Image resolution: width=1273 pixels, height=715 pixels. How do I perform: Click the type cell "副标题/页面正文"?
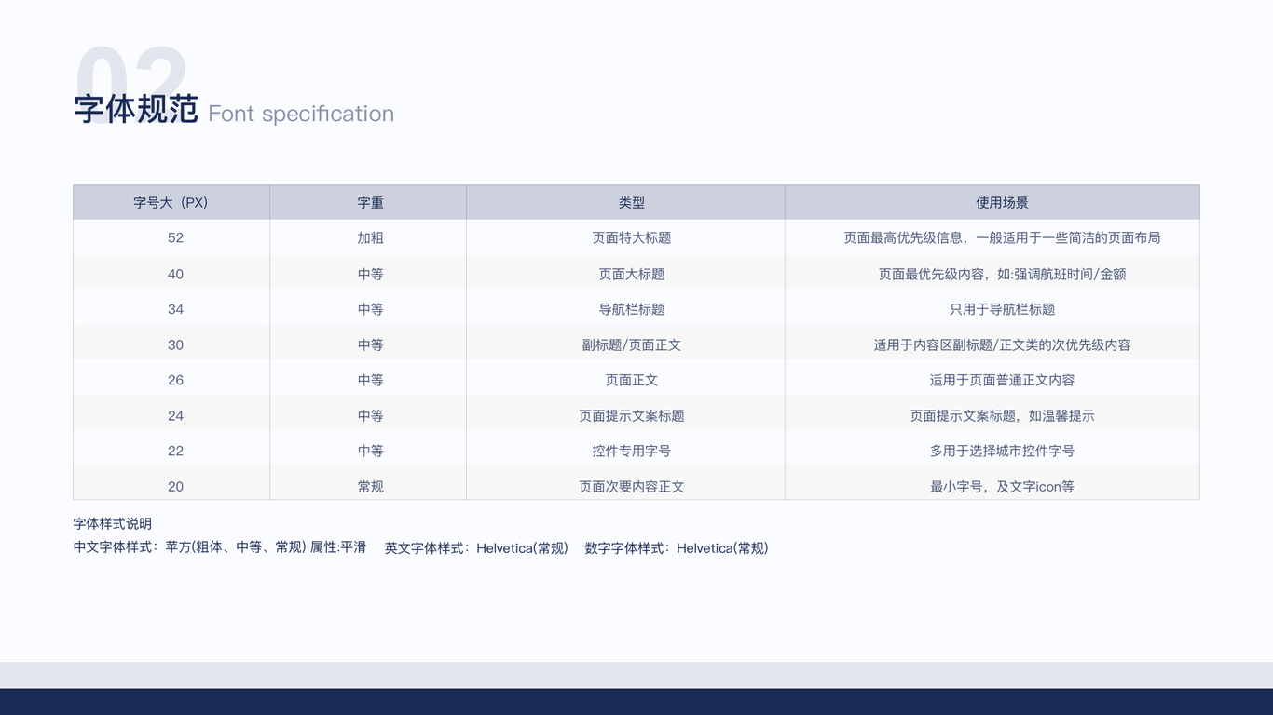click(x=632, y=344)
